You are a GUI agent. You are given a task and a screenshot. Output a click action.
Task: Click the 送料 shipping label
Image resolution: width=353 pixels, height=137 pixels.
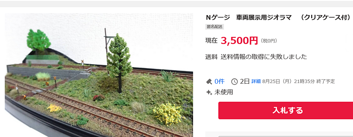tap(211, 57)
